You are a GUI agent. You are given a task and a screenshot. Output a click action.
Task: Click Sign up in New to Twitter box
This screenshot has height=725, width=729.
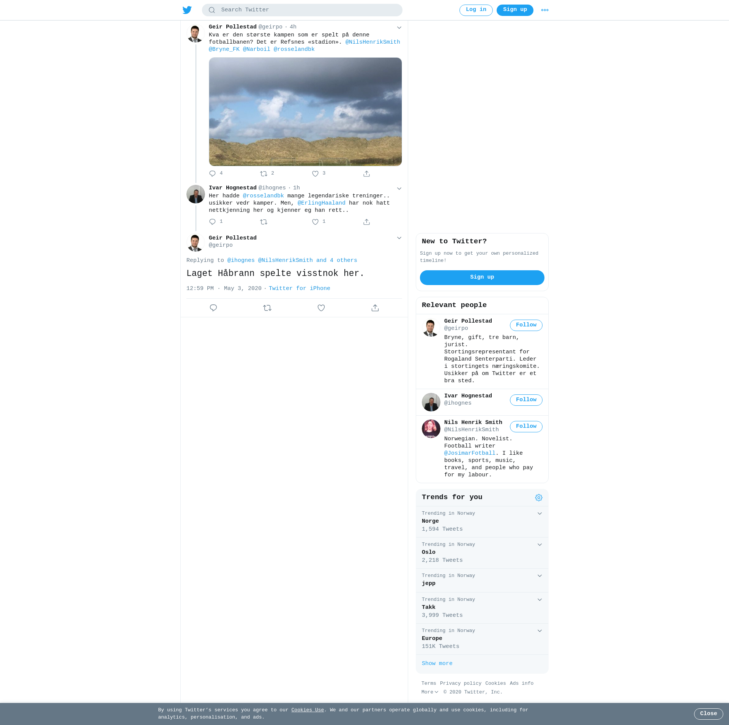[x=482, y=277]
